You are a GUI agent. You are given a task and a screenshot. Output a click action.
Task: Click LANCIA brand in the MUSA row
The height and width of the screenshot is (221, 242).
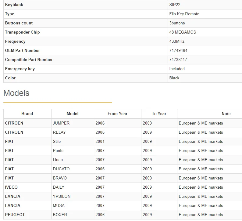click(13, 205)
